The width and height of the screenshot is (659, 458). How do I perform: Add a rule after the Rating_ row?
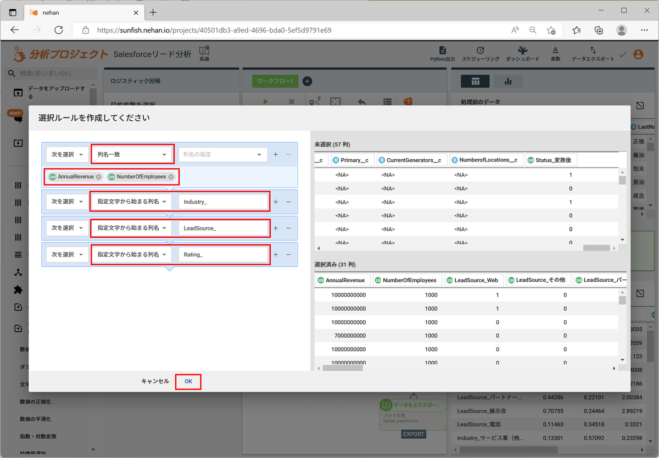tap(276, 254)
